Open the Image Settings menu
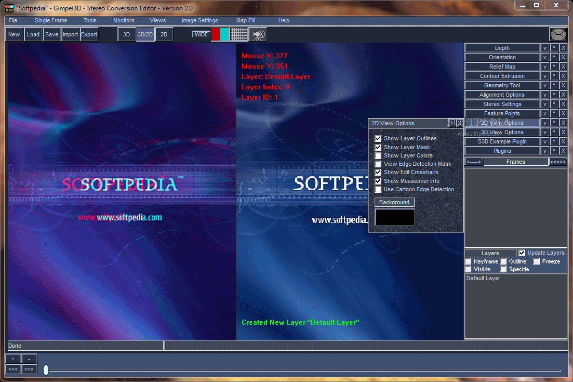This screenshot has height=382, width=573. [200, 20]
